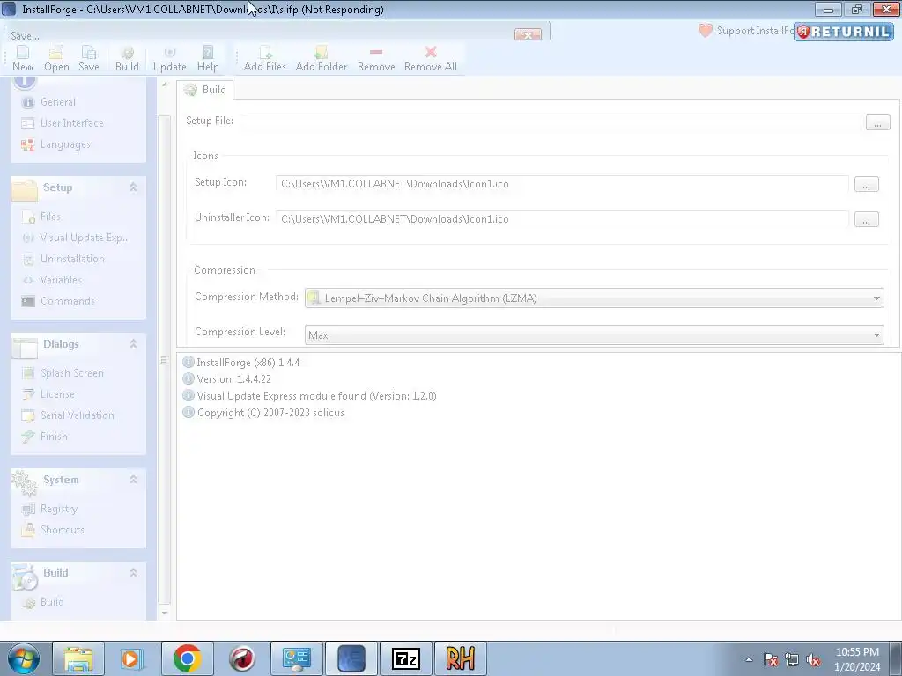Open Shortcuts under System
902x676 pixels.
click(53, 530)
